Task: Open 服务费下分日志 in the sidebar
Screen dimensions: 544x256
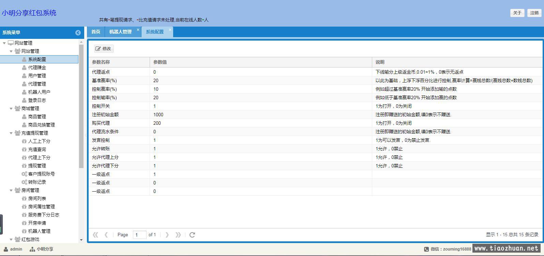Action: tap(44, 215)
